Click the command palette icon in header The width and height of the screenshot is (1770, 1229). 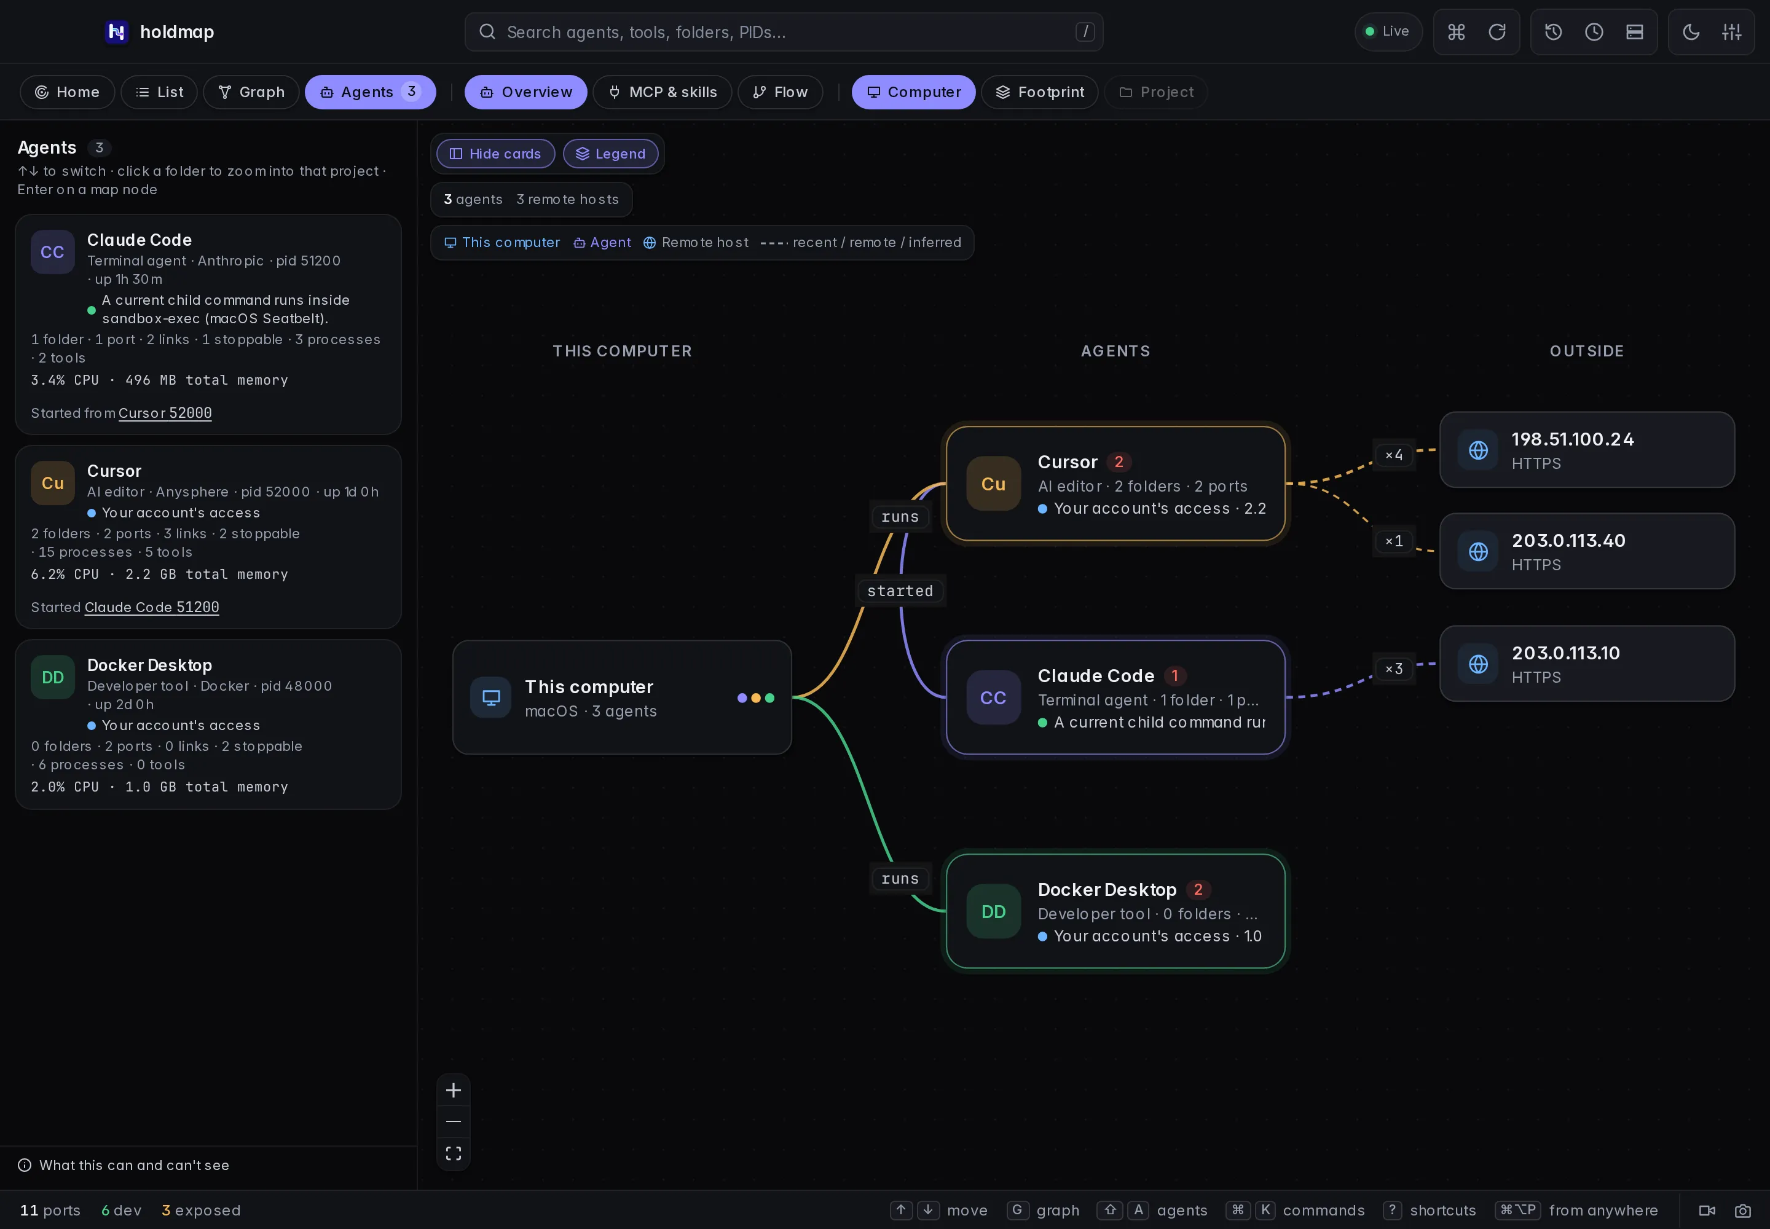click(1456, 31)
